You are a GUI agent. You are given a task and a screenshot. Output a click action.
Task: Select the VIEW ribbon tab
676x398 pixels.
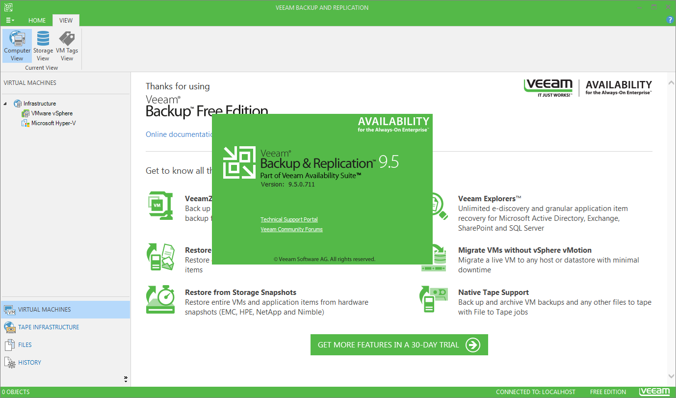66,21
